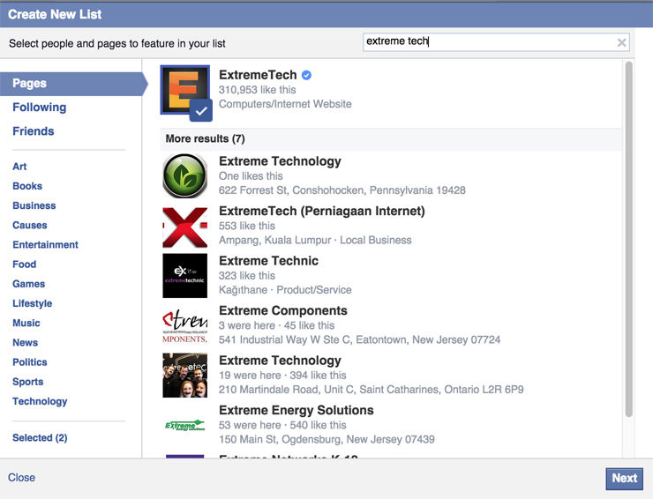Switch to the Following tab
The image size is (653, 499).
pyautogui.click(x=39, y=108)
